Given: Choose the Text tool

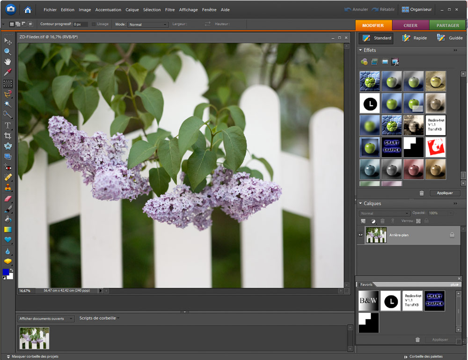Looking at the screenshot, I should click(x=7, y=125).
